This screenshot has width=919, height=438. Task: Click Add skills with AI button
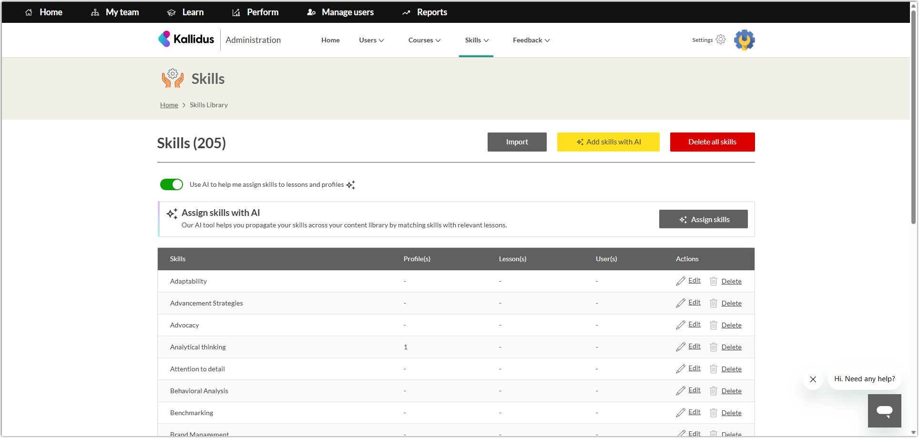click(x=608, y=142)
